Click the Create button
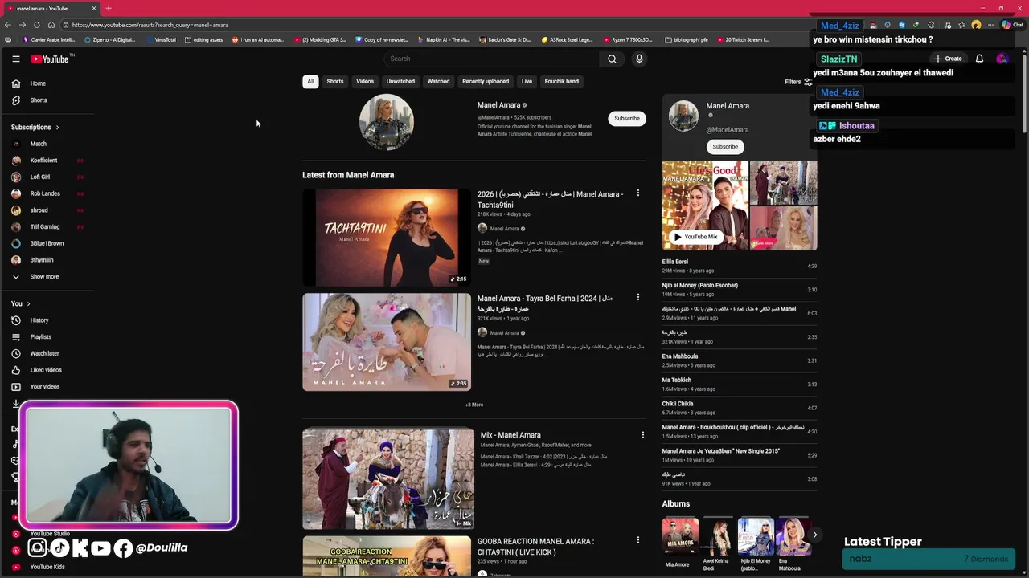The image size is (1029, 578). [x=948, y=59]
